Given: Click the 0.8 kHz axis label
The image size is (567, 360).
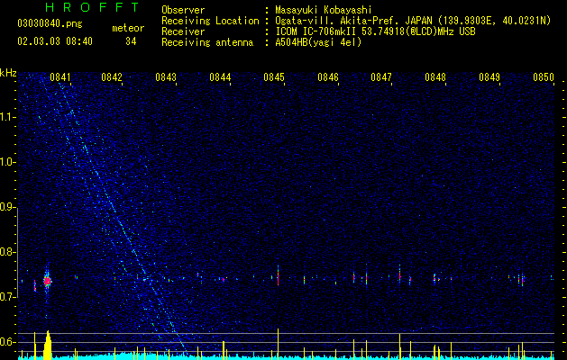Looking at the screenshot, I should click(7, 252).
